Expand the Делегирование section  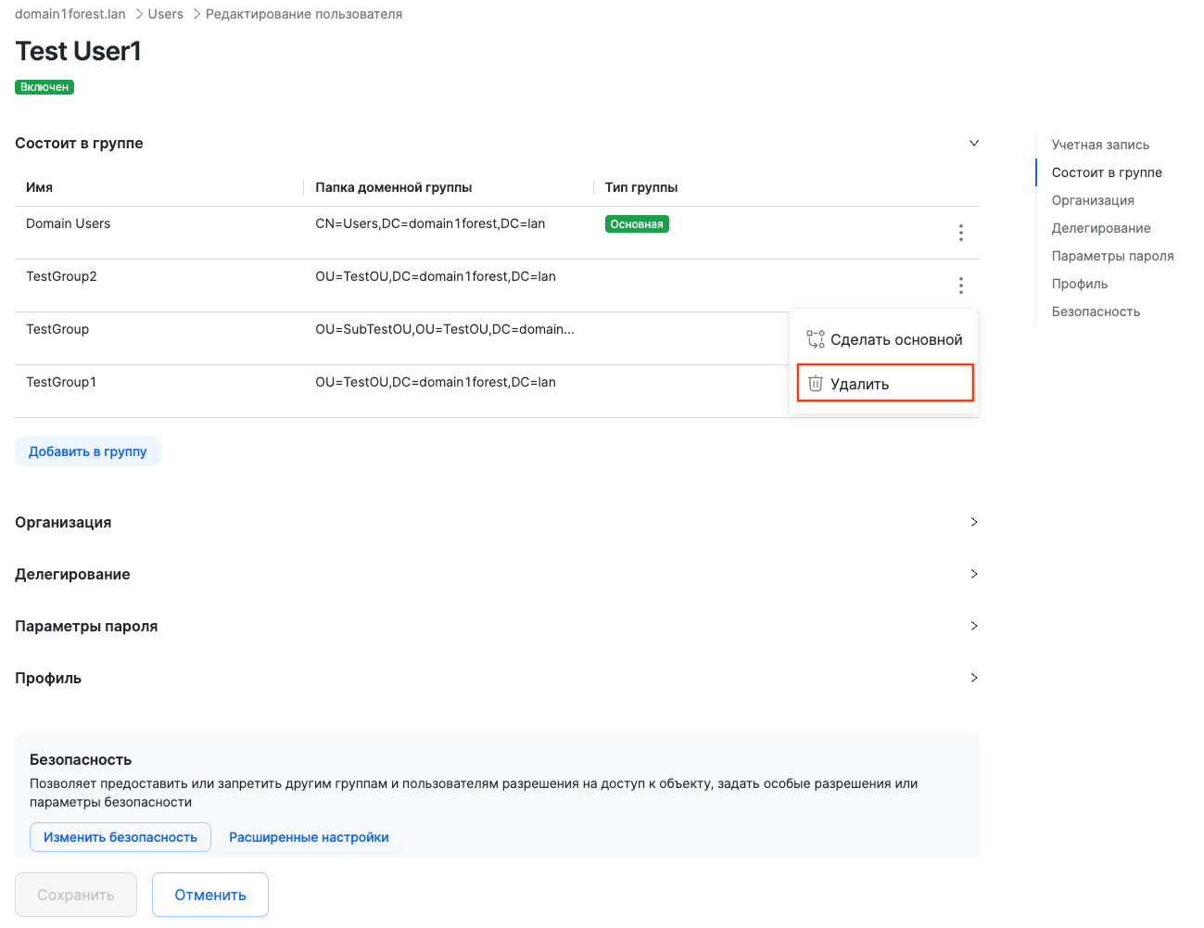973,574
